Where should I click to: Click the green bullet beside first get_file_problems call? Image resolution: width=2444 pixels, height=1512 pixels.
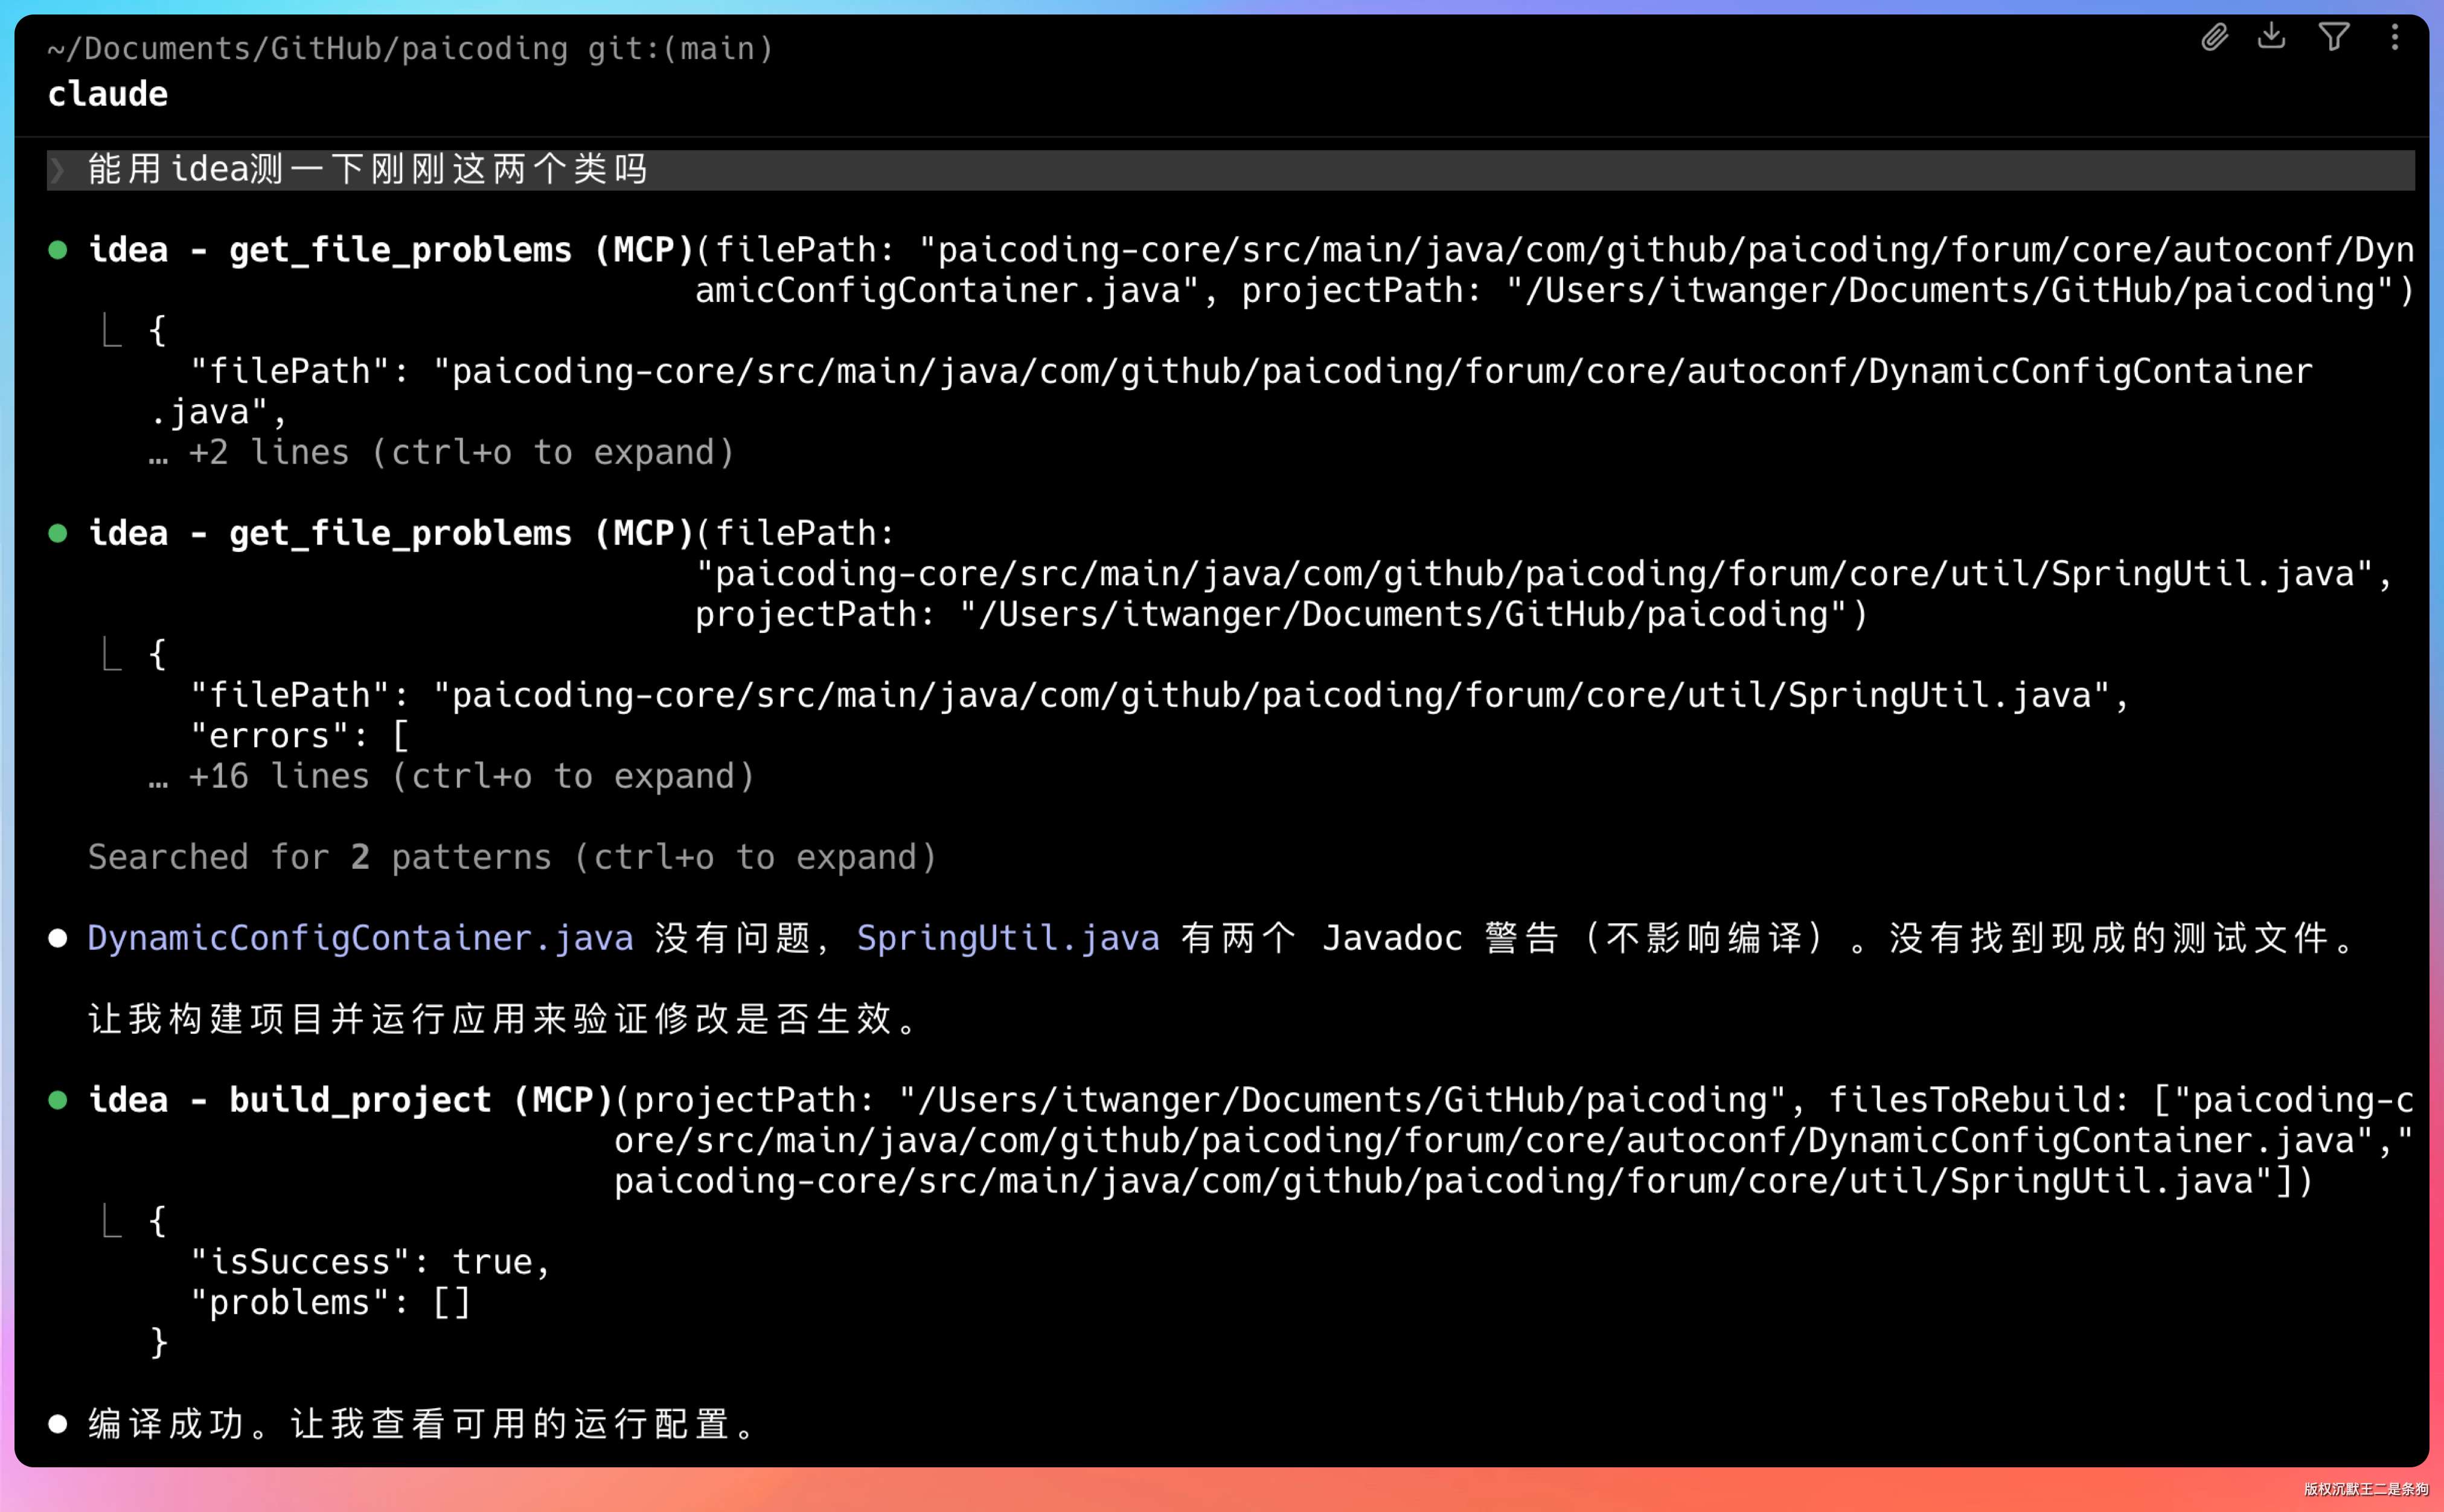[x=58, y=250]
